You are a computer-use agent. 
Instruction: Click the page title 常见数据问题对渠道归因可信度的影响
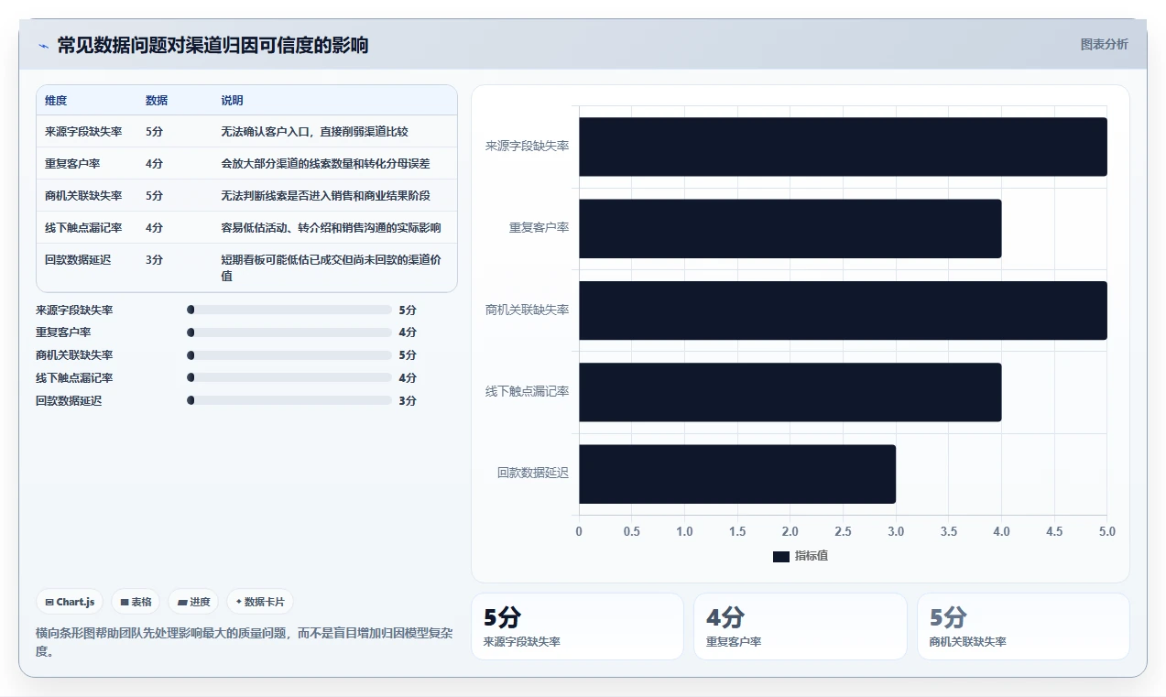(212, 45)
